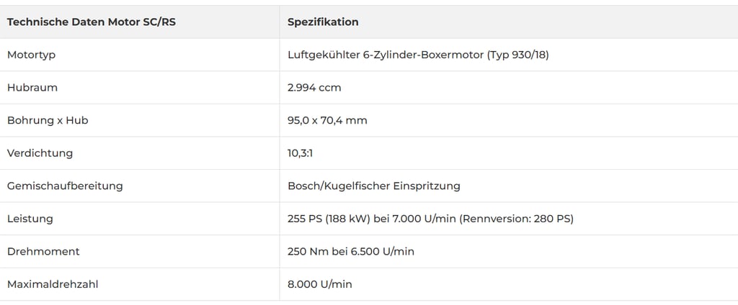Click the 'Bosch/Kugelfischer Einspritzung' cell

point(374,186)
